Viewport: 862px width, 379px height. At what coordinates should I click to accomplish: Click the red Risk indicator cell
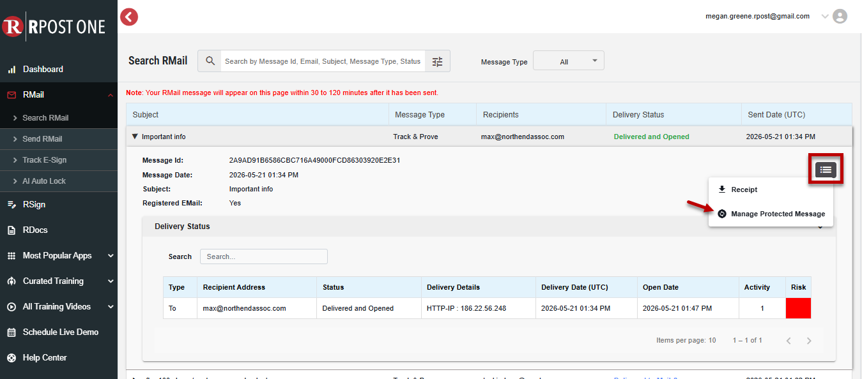(x=798, y=308)
